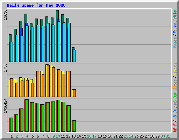Image resolution: width=179 pixels, height=140 pixels.
Task: Click the 'kB Out' legend label
Action: click(175, 99)
